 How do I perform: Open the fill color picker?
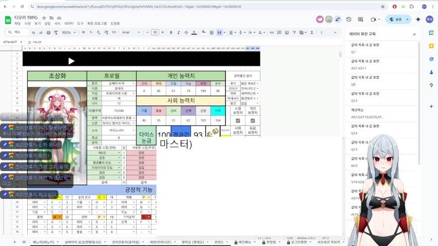(x=204, y=32)
